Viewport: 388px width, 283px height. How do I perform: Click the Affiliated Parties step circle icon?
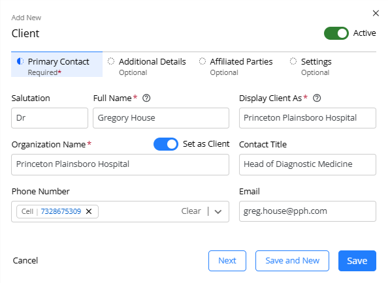tap(202, 61)
